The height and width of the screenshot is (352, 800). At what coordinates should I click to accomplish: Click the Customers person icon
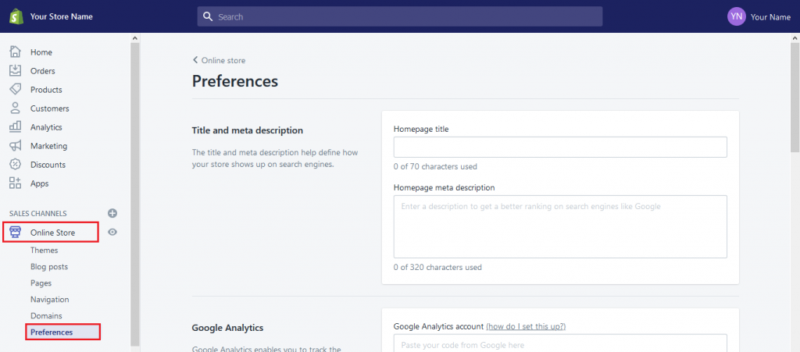click(x=16, y=108)
